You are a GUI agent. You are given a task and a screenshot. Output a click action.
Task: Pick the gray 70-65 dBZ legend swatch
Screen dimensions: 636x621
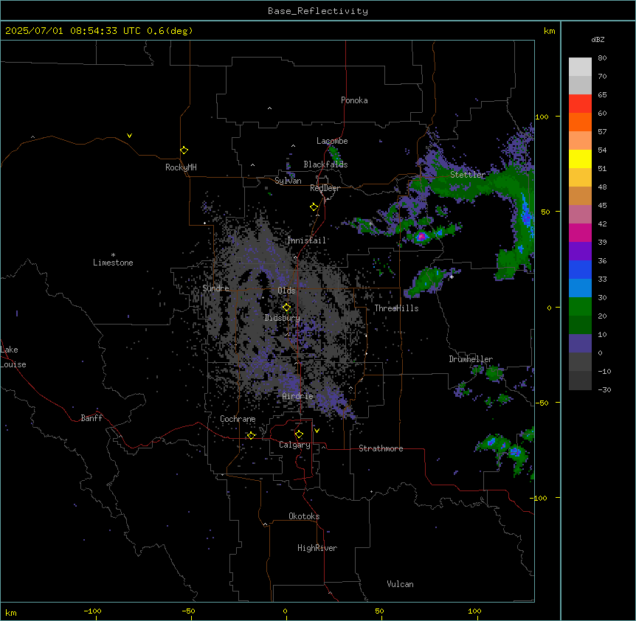point(580,85)
